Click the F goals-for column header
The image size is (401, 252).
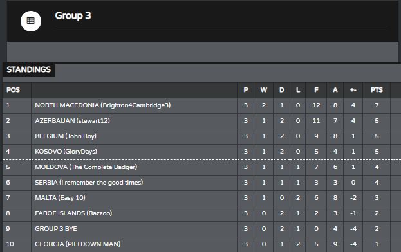click(x=316, y=90)
